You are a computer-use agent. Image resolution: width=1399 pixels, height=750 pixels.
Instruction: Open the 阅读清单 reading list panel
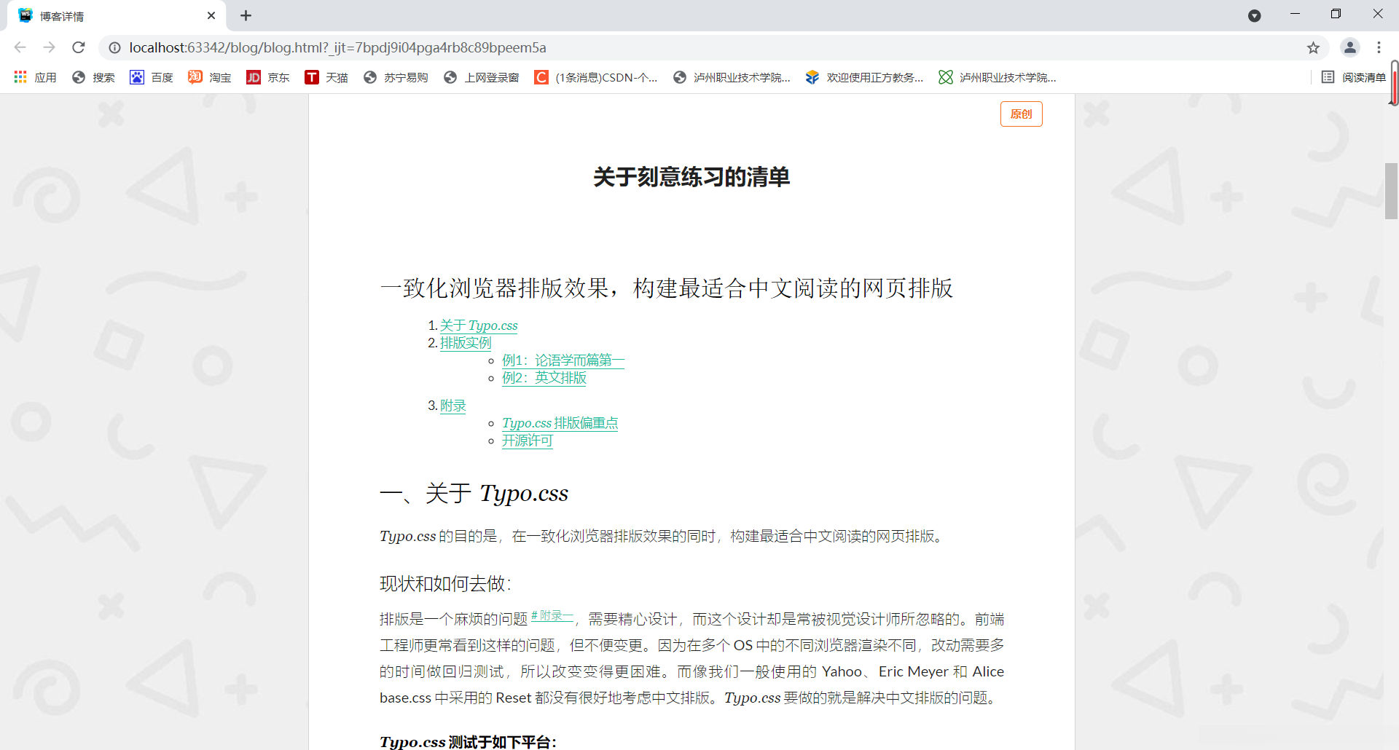(x=1355, y=77)
